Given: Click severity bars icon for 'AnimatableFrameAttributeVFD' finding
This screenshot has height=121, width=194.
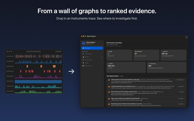Looking at the screenshot, I should [109, 99].
